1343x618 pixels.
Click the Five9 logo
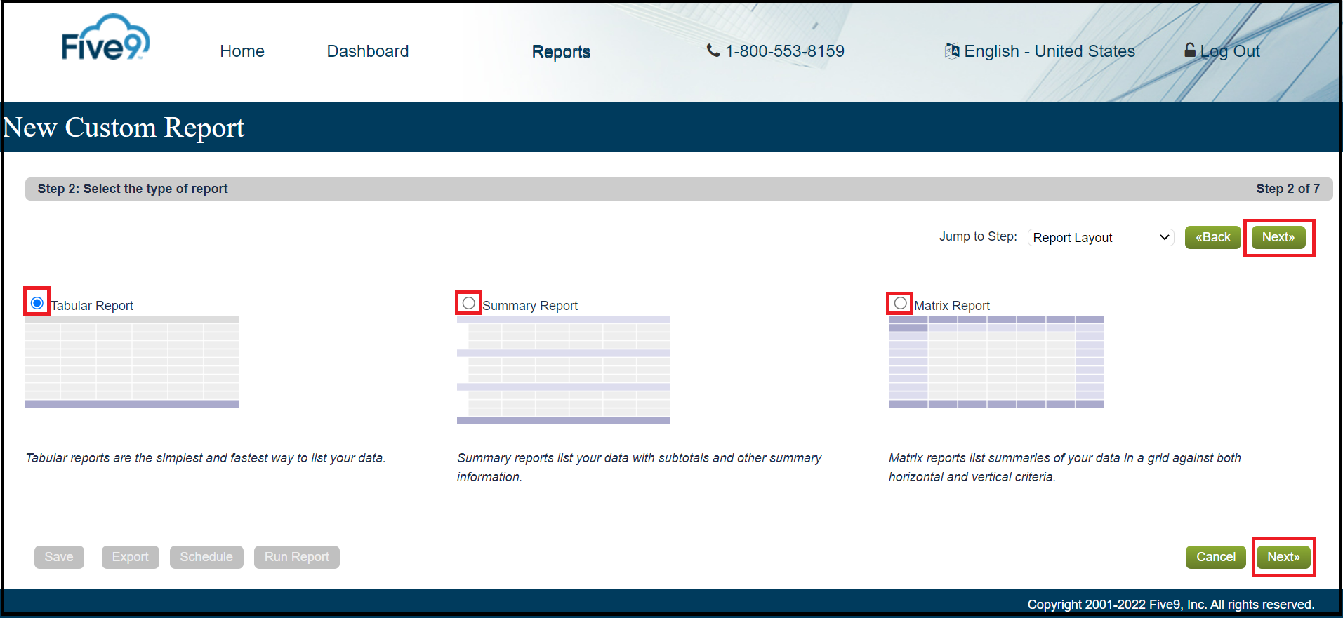tap(105, 39)
